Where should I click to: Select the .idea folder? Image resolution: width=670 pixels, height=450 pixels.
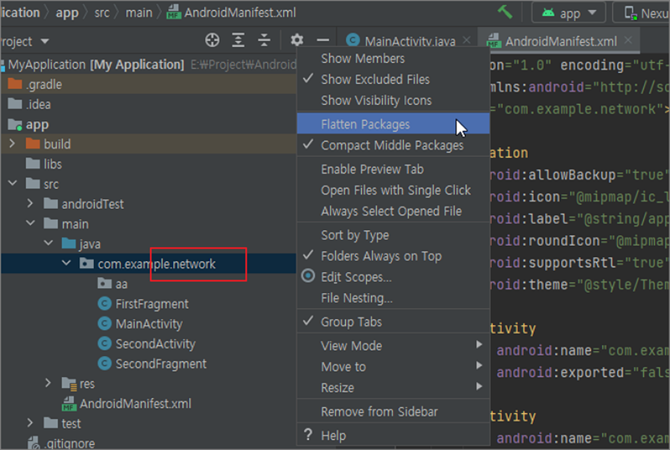point(148,104)
